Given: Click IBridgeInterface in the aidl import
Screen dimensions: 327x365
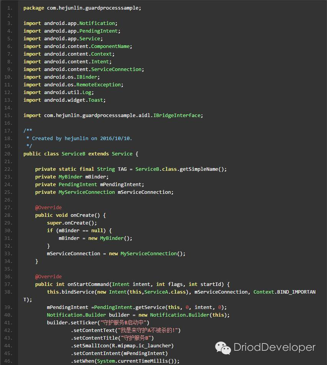Looking at the screenshot, I should point(176,116).
